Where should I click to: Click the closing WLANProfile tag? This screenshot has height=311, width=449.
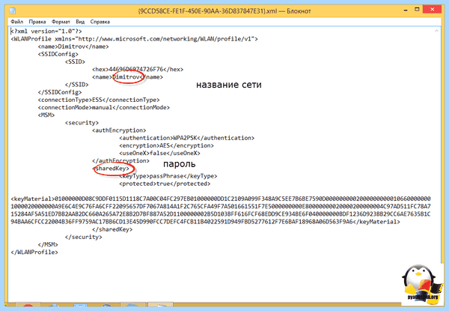click(x=34, y=253)
